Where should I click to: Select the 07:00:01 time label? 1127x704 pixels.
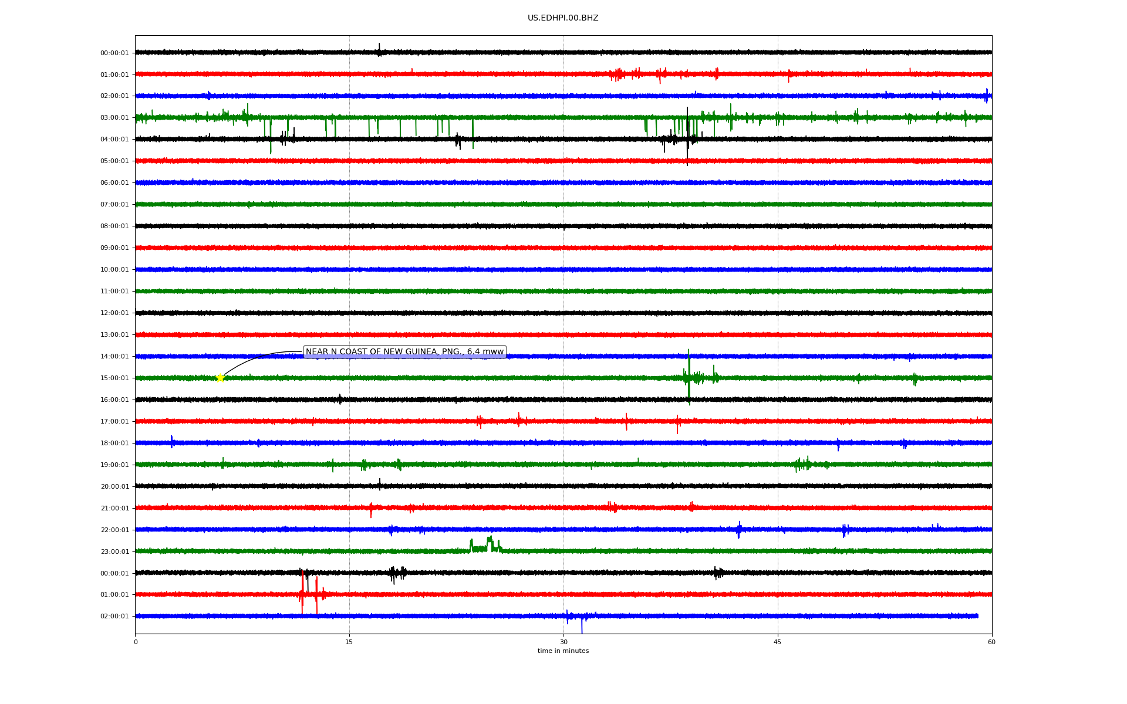click(x=114, y=205)
